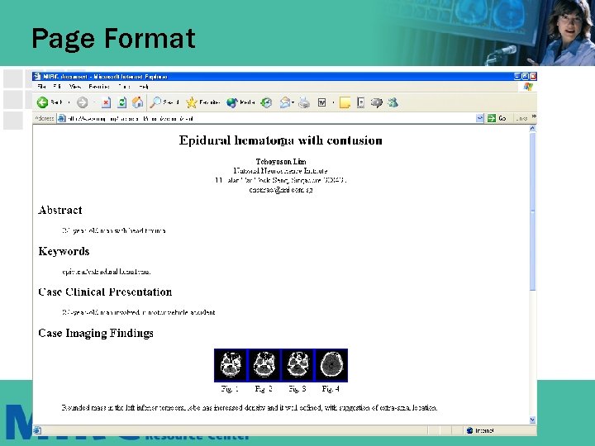Open the Tools menu

[124, 87]
